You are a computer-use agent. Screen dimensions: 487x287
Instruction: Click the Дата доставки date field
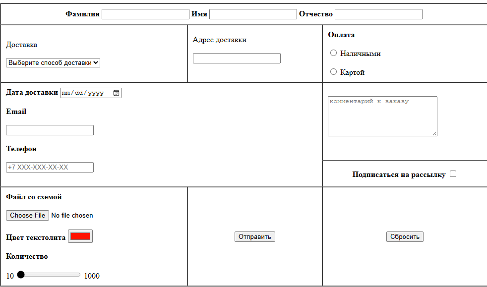click(x=91, y=93)
